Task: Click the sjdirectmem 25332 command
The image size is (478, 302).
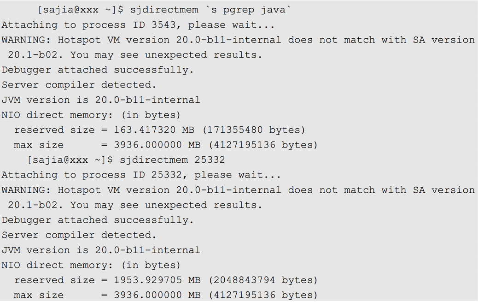Action: [x=172, y=160]
